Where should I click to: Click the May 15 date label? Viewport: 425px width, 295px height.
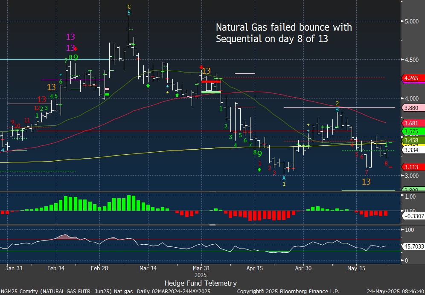tap(356, 269)
